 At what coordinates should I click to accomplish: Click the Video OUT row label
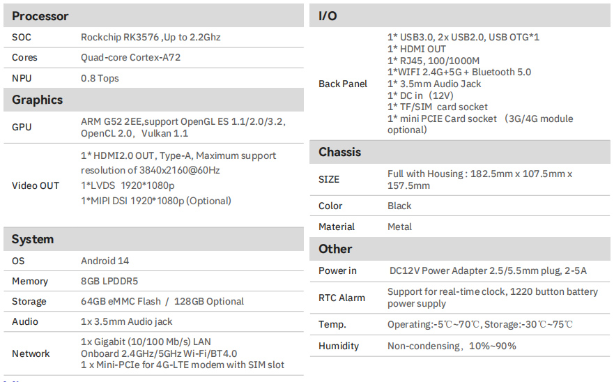36,185
